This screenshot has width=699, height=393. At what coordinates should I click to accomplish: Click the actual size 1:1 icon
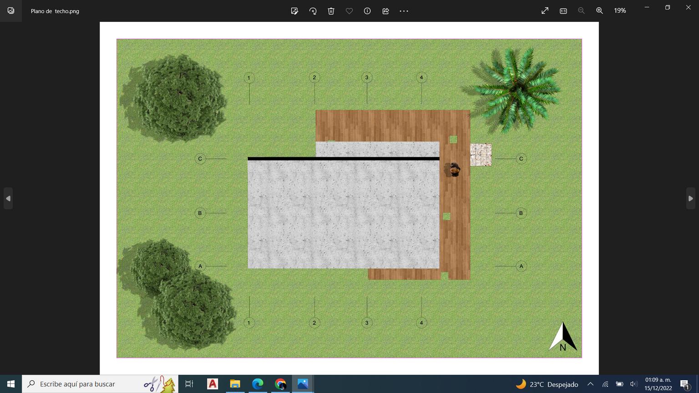[x=563, y=11]
